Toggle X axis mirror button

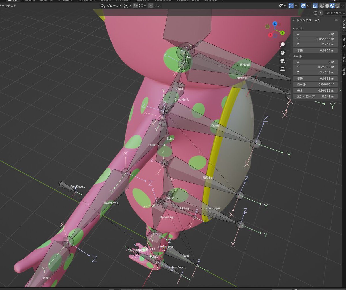coord(320,13)
